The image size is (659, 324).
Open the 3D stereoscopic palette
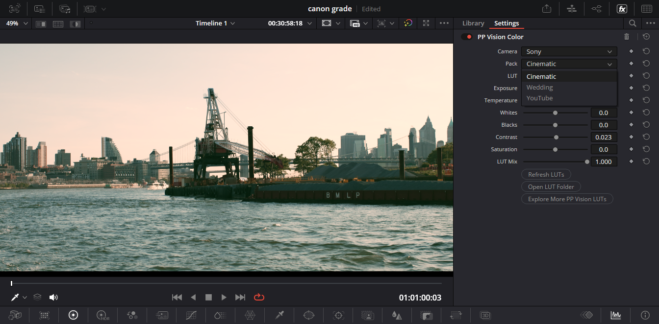coord(485,315)
